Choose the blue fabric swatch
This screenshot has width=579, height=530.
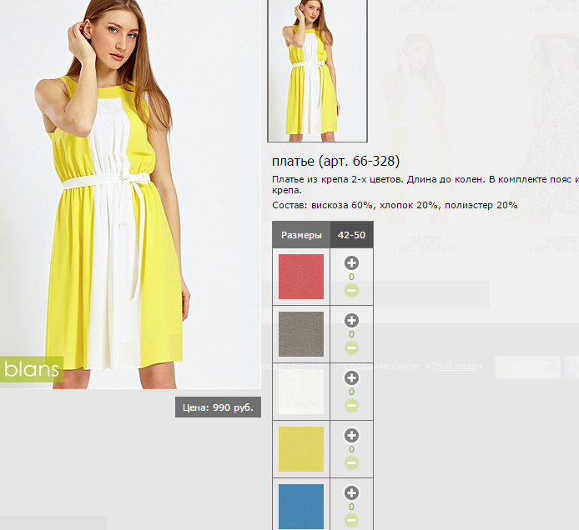(300, 506)
